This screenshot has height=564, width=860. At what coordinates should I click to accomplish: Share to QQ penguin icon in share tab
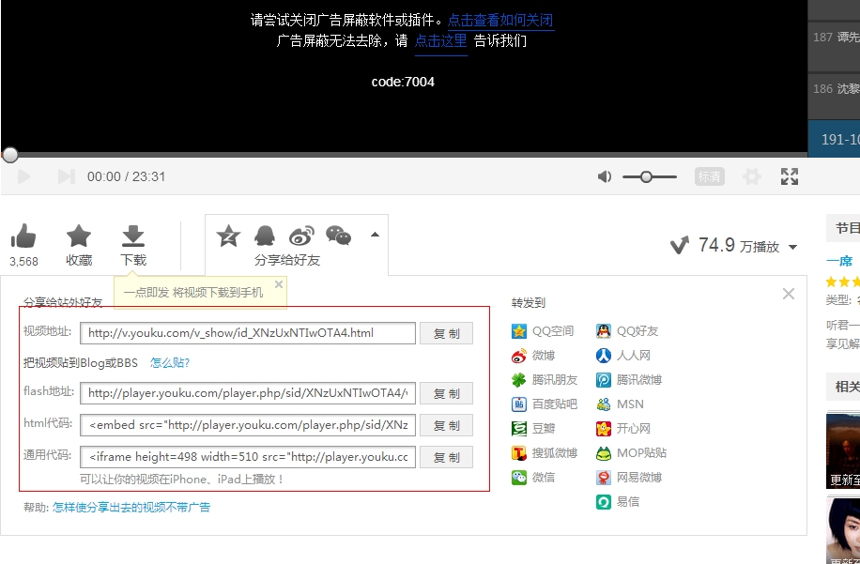coord(265,236)
